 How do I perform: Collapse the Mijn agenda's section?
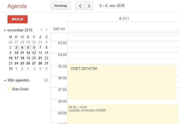[x=5, y=81]
